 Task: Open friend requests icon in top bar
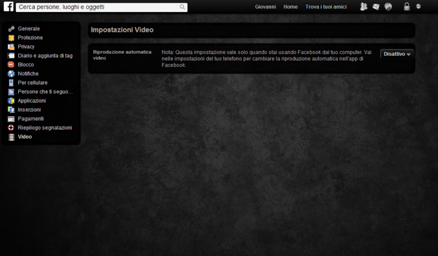[364, 7]
